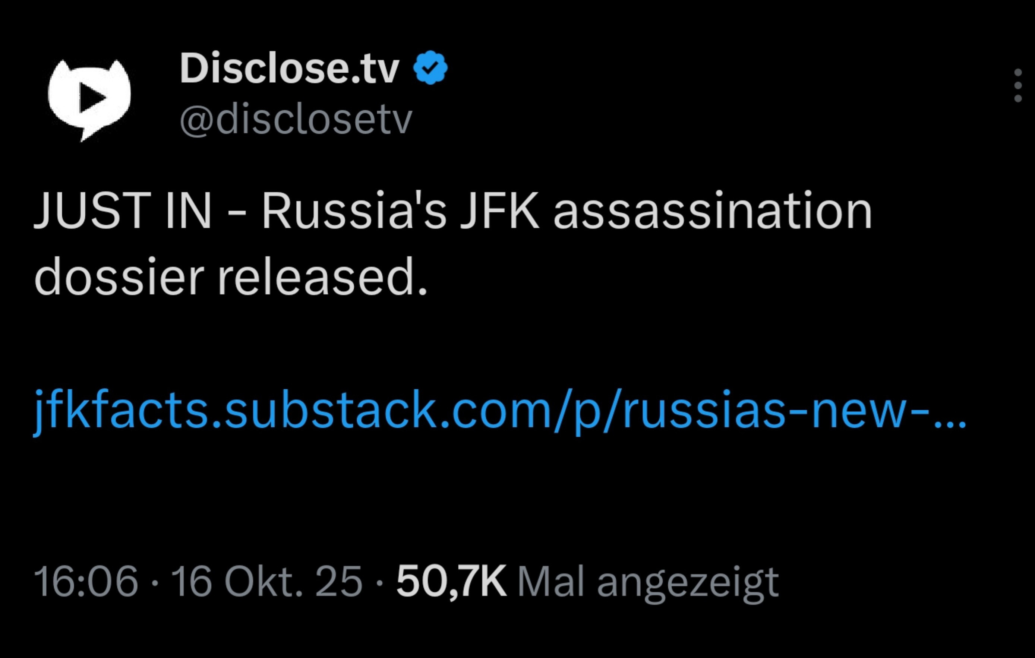Click the word 'released.' in the tweet
The width and height of the screenshot is (1035, 658).
pos(323,278)
